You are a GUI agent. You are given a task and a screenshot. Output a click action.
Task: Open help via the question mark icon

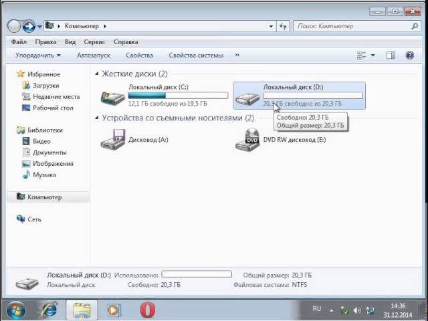click(410, 56)
